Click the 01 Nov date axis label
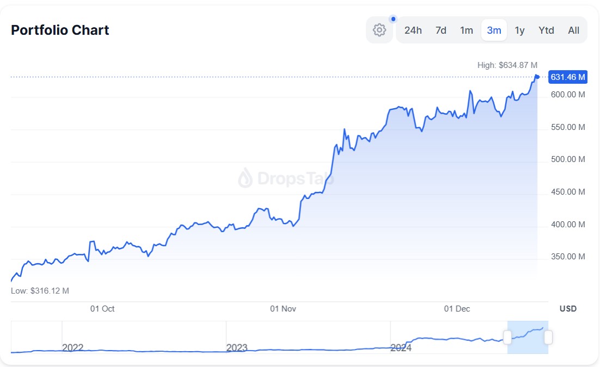600x367 pixels. point(283,309)
